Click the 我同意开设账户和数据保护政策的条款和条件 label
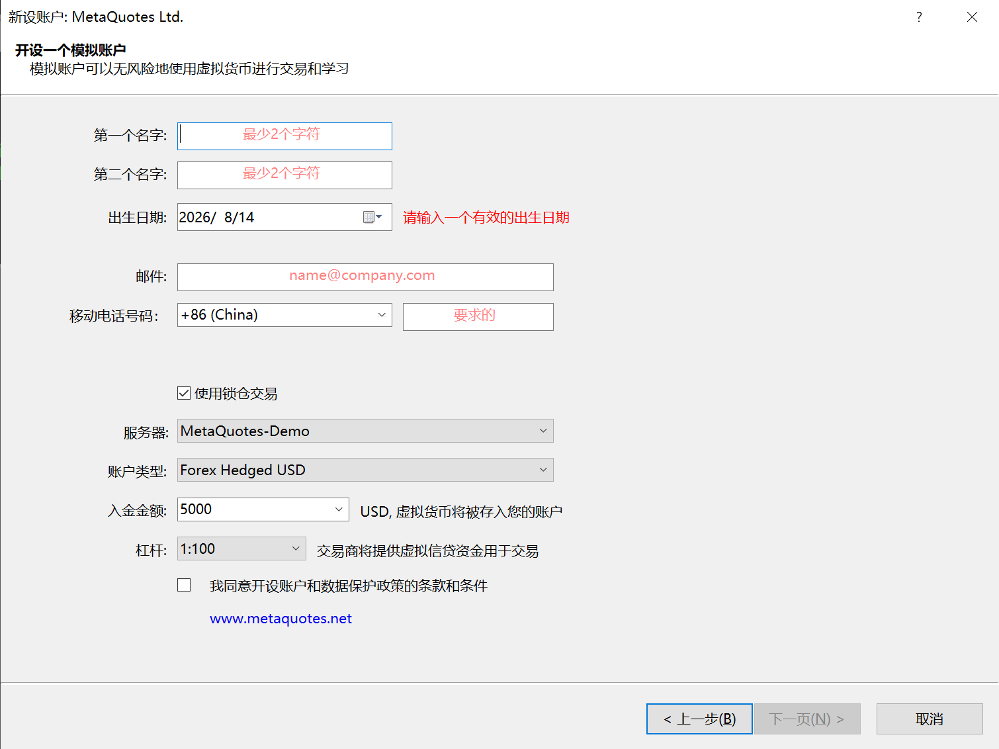This screenshot has width=999, height=749. point(349,586)
